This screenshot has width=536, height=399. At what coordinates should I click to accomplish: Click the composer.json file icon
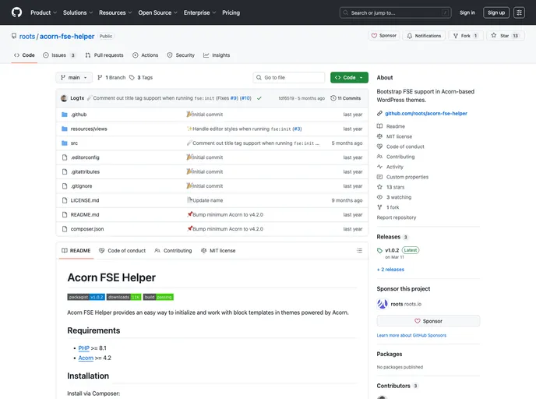[64, 229]
